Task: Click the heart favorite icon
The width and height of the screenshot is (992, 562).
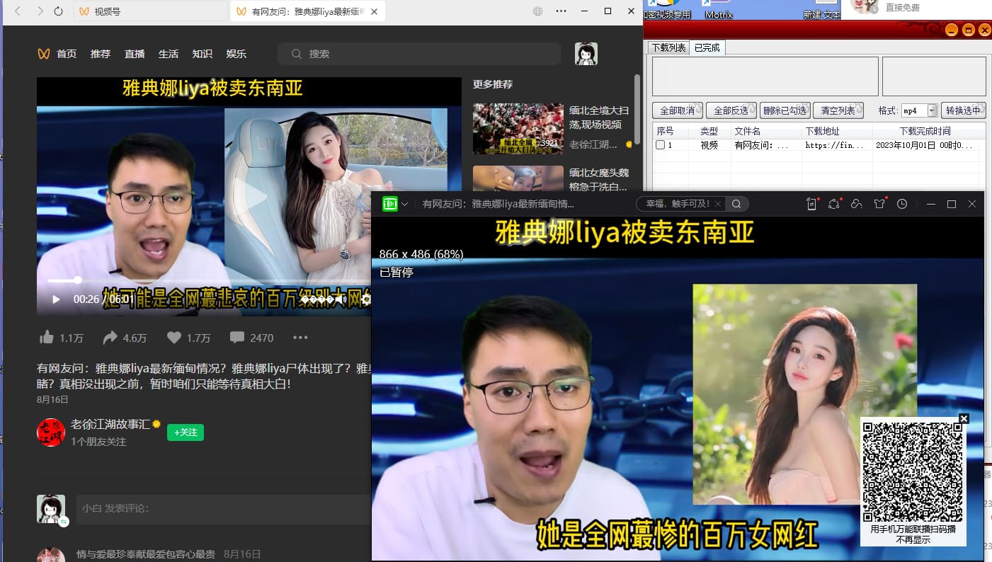Action: (174, 338)
